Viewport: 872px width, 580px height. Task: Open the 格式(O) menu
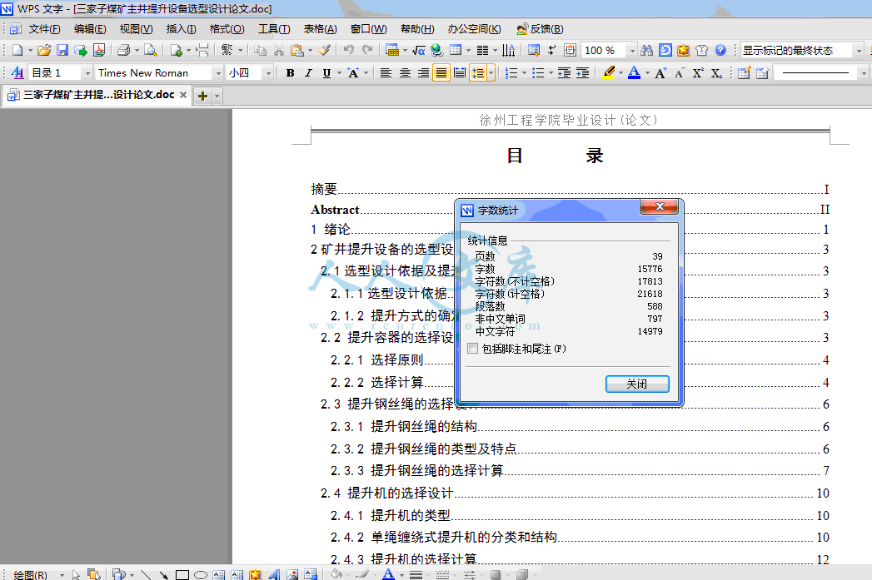click(227, 29)
